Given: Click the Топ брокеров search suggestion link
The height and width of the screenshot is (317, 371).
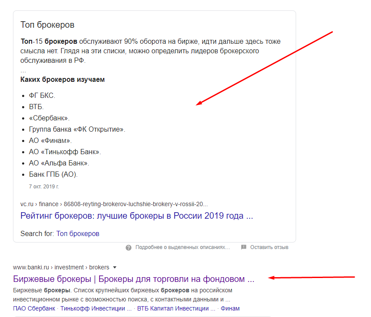Looking at the screenshot, I should pos(79,233).
